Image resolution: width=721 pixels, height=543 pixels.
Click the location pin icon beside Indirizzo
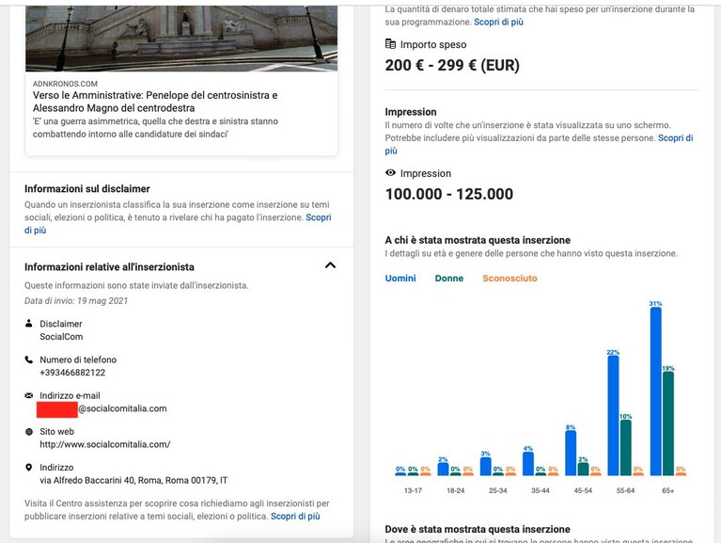click(x=28, y=468)
